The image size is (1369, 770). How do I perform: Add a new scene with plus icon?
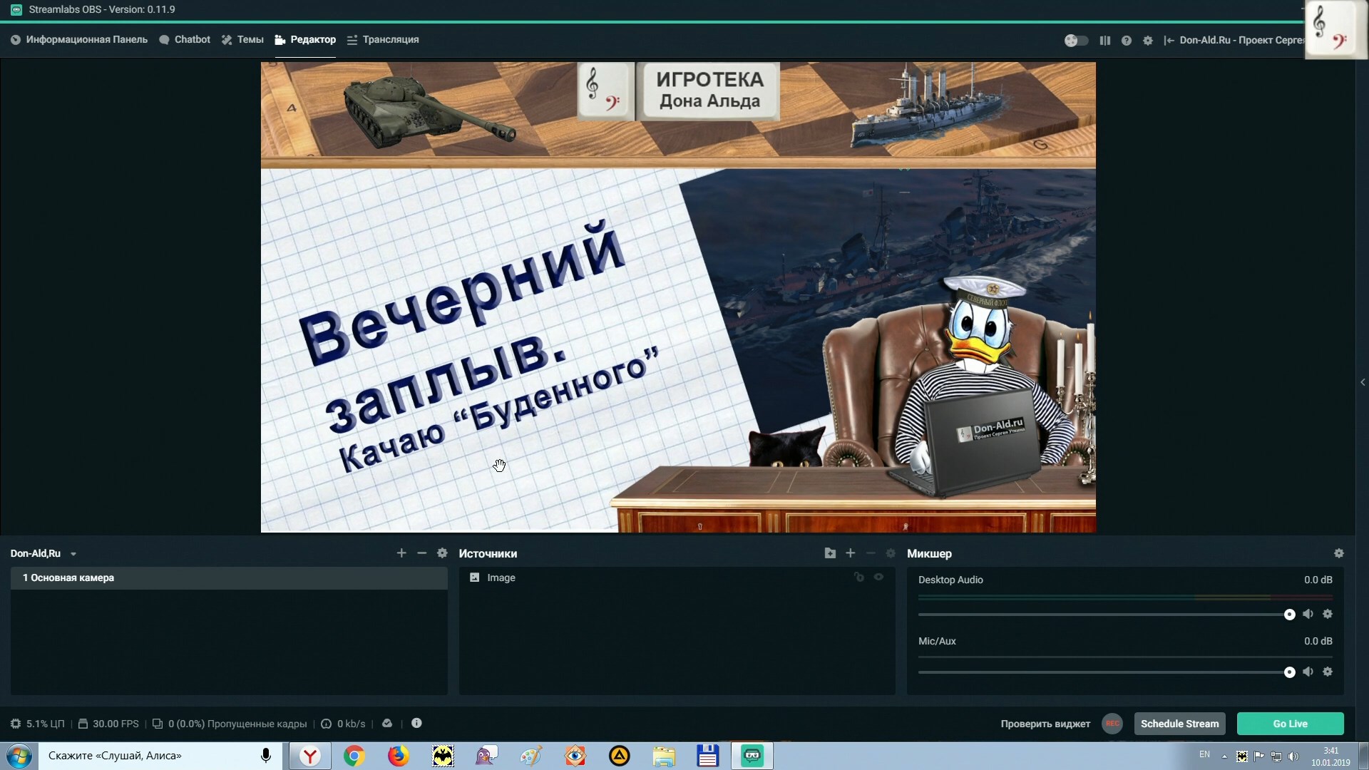tap(401, 553)
